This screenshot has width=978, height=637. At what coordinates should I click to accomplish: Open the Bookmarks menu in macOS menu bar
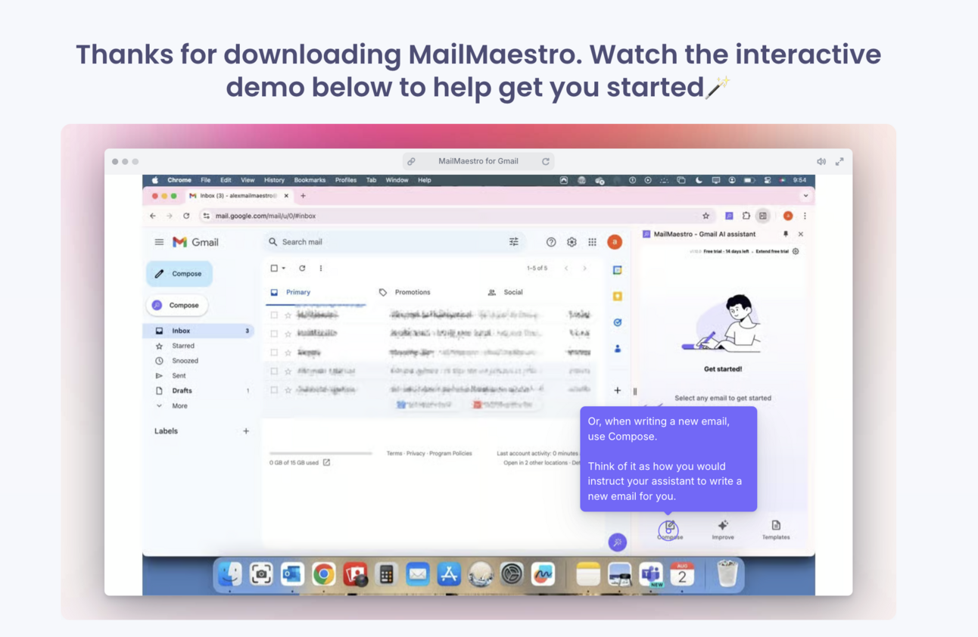[310, 180]
